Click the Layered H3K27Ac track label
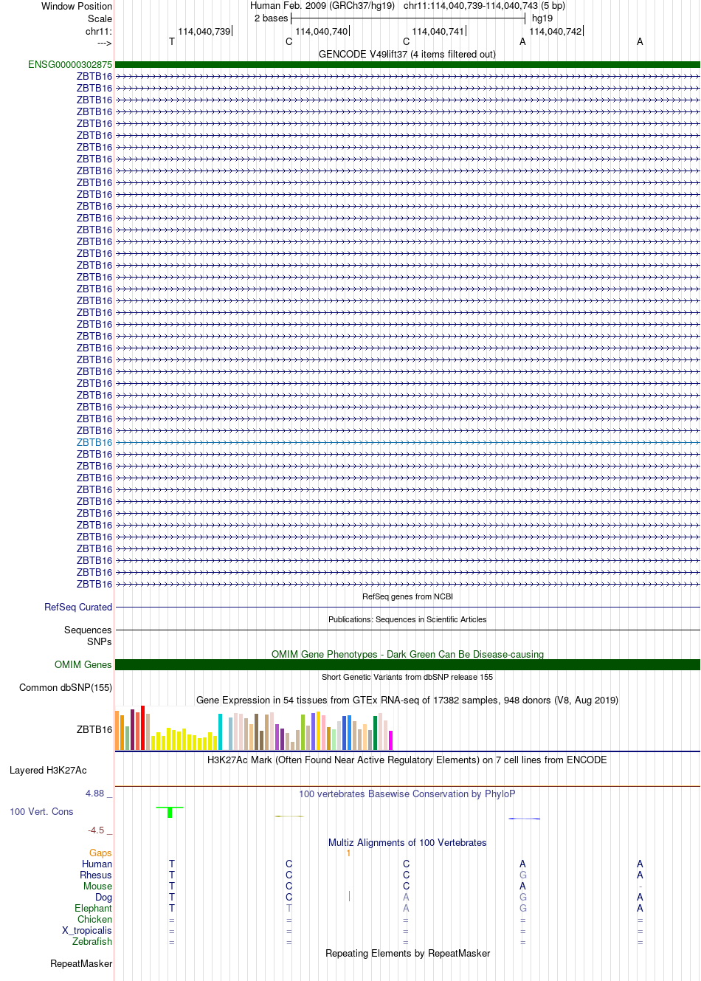The image size is (701, 981). tap(48, 771)
